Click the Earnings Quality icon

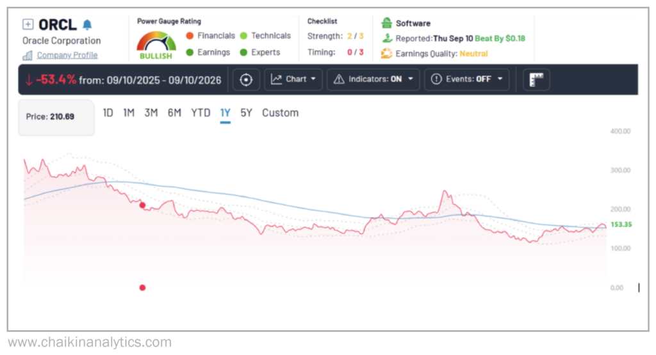click(x=386, y=54)
